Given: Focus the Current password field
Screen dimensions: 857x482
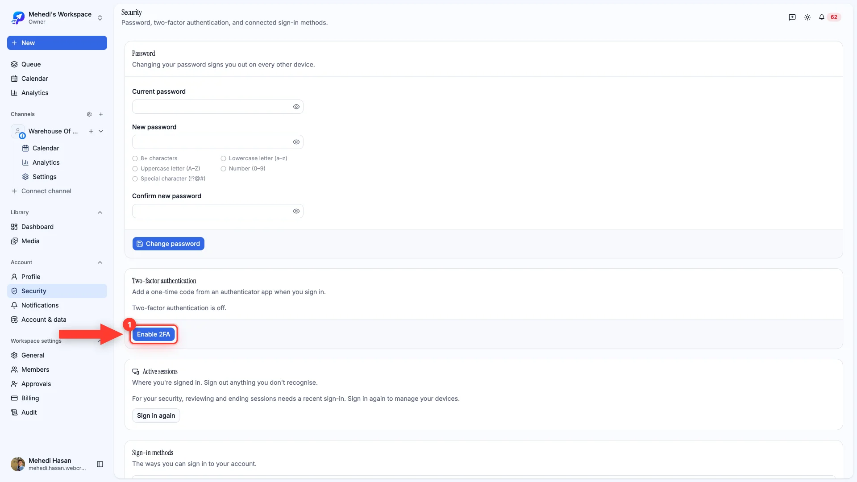Looking at the screenshot, I should (x=218, y=107).
